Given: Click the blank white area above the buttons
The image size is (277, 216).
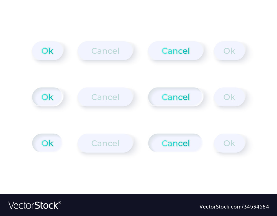Looking at the screenshot, I should [138, 19].
